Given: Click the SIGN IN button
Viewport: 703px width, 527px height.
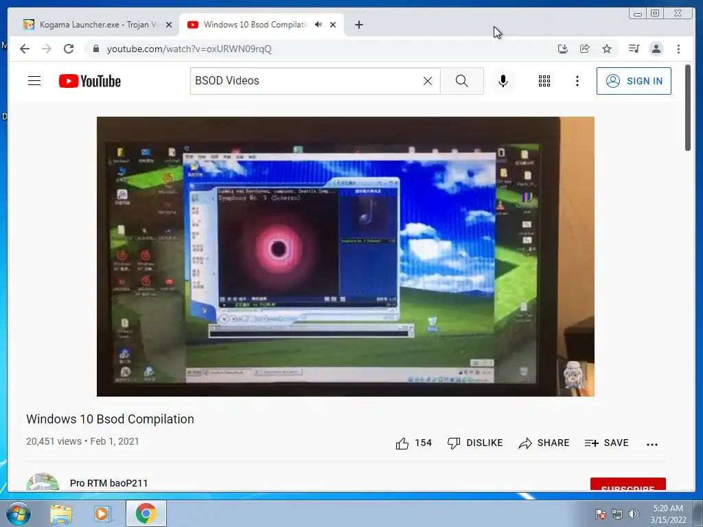Looking at the screenshot, I should click(x=634, y=81).
